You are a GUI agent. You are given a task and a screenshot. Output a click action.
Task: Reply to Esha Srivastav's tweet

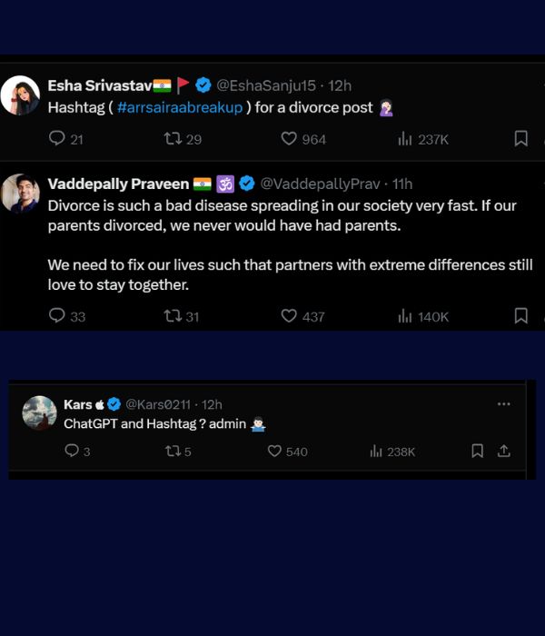click(57, 139)
